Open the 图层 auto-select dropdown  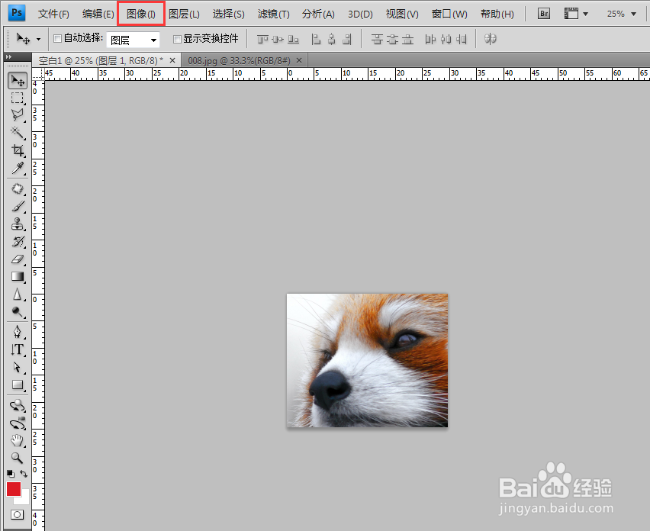pos(133,40)
